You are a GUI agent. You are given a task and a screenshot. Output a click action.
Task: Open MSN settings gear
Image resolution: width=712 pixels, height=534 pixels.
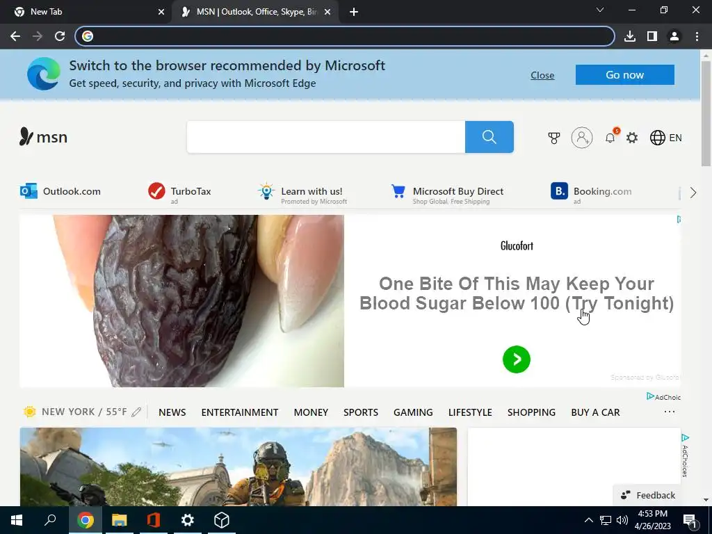[632, 138]
